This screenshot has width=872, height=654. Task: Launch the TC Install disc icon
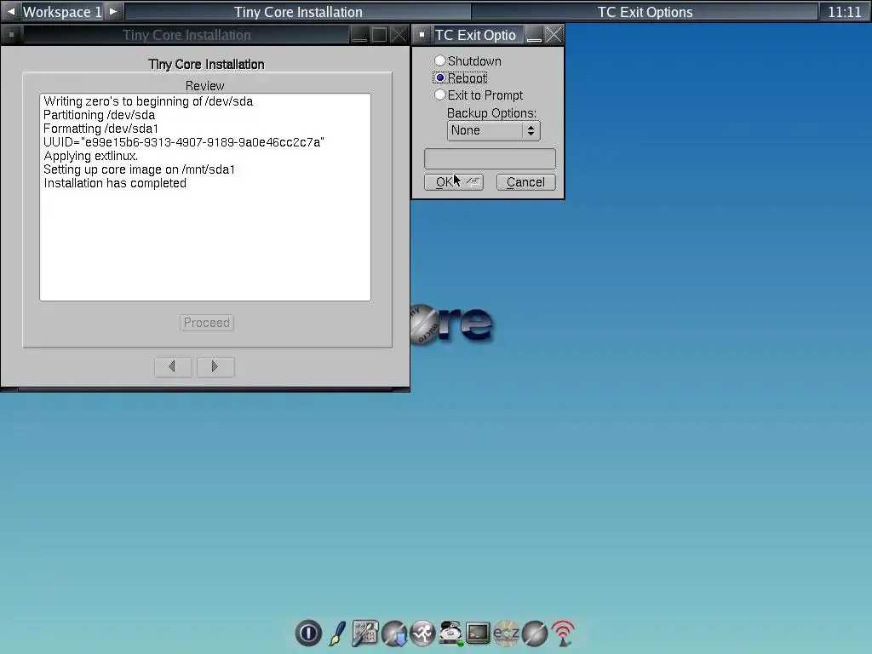[535, 633]
